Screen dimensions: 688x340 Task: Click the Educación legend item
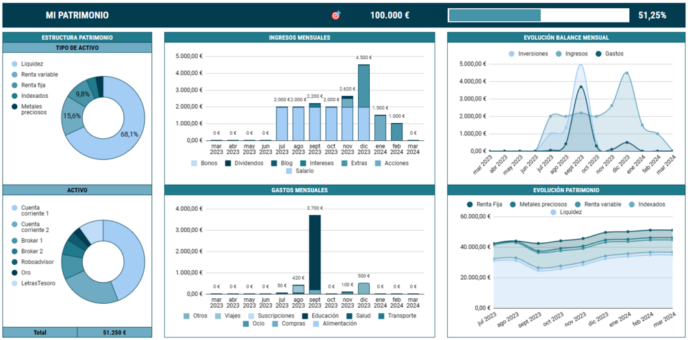[x=320, y=315]
